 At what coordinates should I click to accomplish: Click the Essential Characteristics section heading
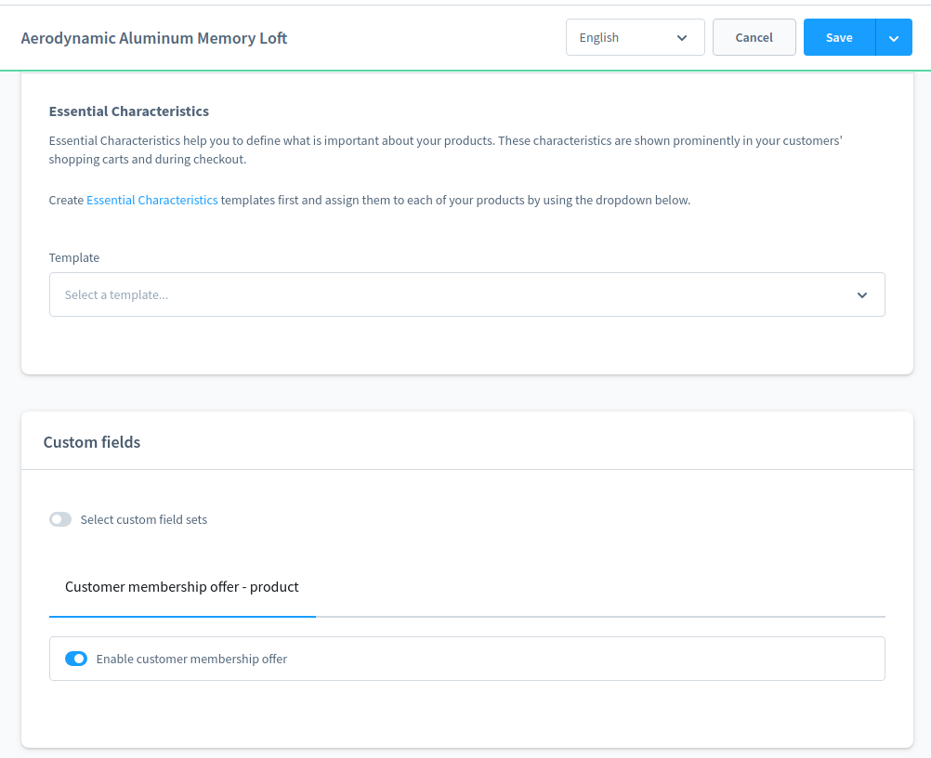129,111
